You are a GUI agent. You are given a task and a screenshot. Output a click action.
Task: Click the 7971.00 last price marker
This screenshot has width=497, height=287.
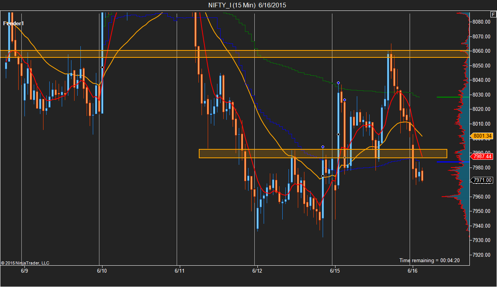coord(483,180)
